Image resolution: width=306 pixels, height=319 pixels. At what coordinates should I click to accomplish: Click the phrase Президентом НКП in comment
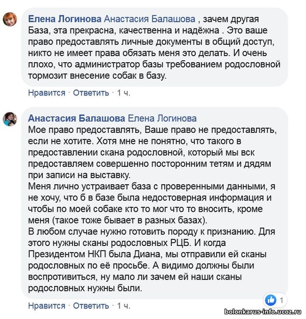pos(72,255)
